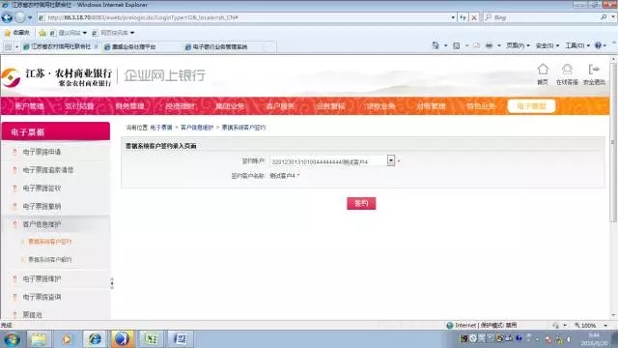618x348 pixels.
Task: Open the 财务管理 menu
Action: click(129, 106)
